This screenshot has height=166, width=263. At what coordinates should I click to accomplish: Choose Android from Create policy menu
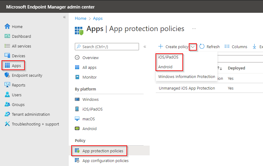tap(165, 67)
